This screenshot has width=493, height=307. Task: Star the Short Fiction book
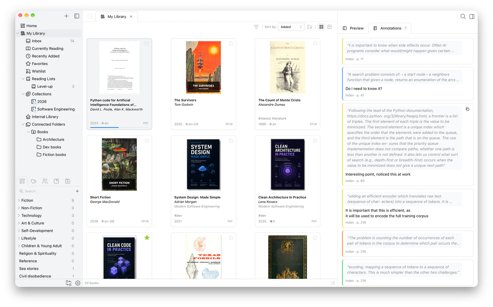(x=147, y=141)
